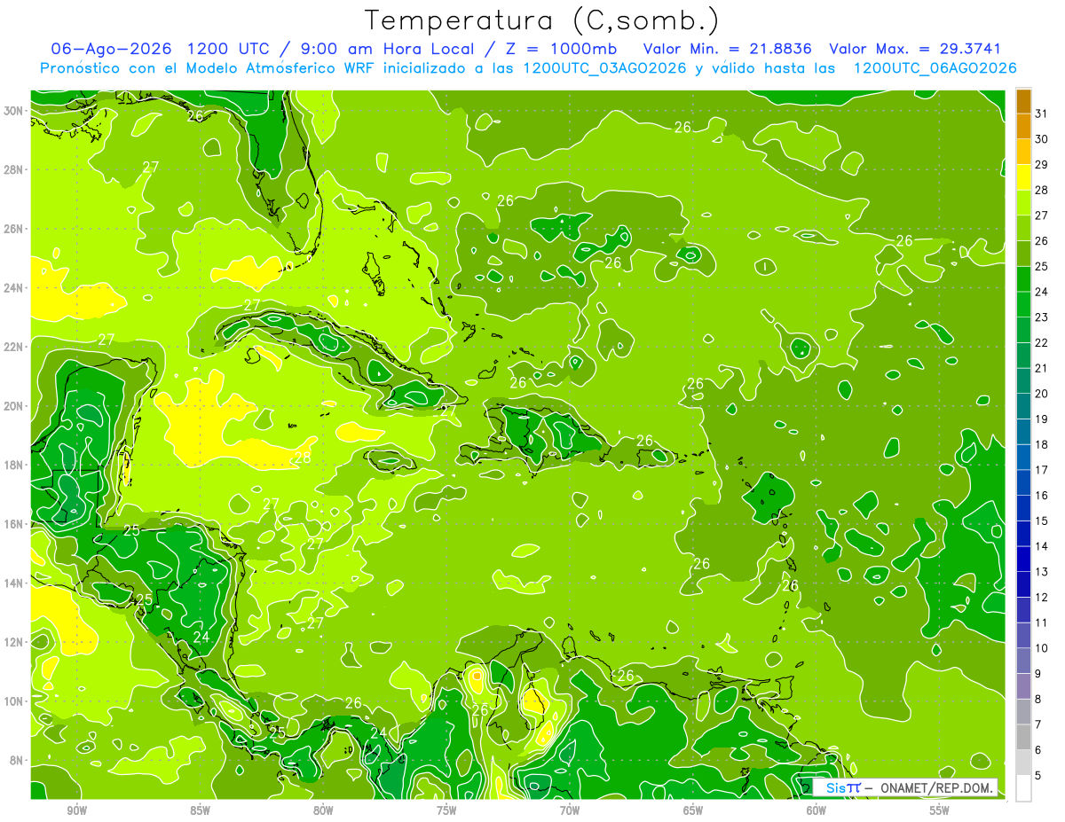Click the title "Temperatura (C,somb.)"
The height and width of the screenshot is (822, 1065).
[542, 20]
